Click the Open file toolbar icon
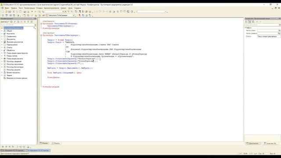The height and width of the screenshot is (158, 281). coord(6,12)
